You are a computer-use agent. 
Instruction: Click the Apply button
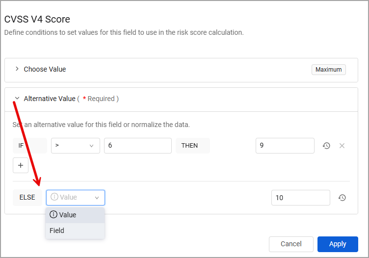[338, 244]
